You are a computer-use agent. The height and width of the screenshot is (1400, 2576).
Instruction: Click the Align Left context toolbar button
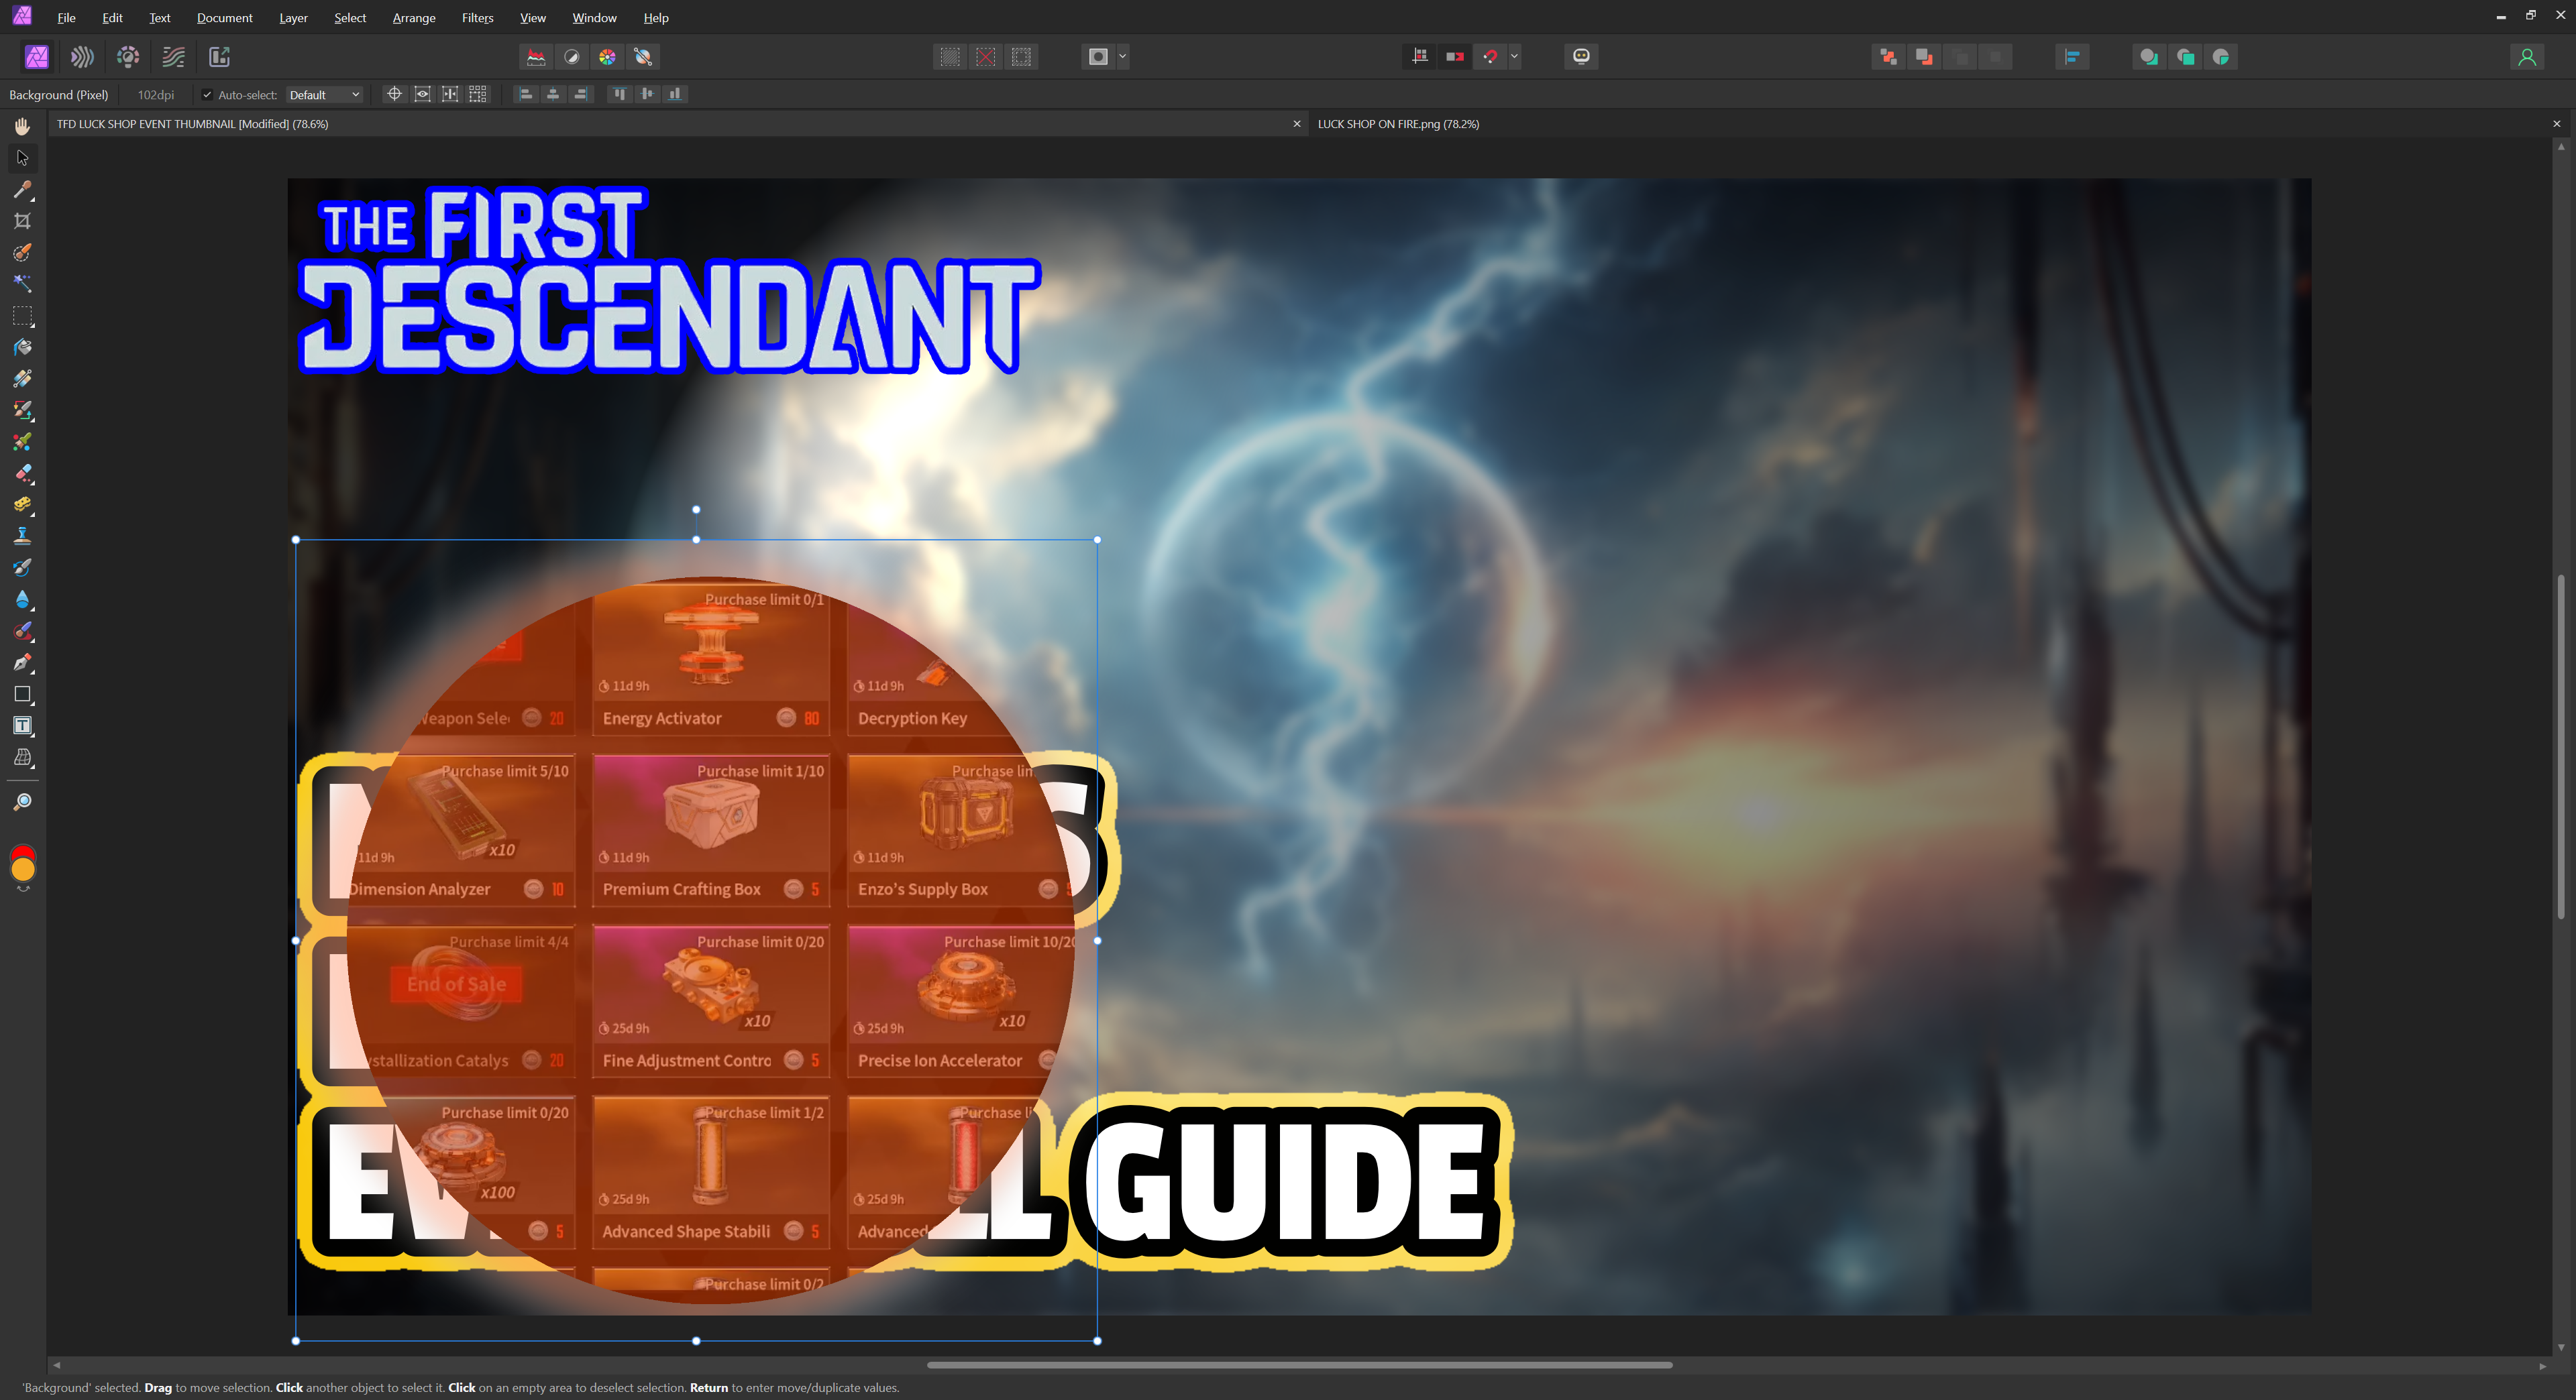coord(525,94)
